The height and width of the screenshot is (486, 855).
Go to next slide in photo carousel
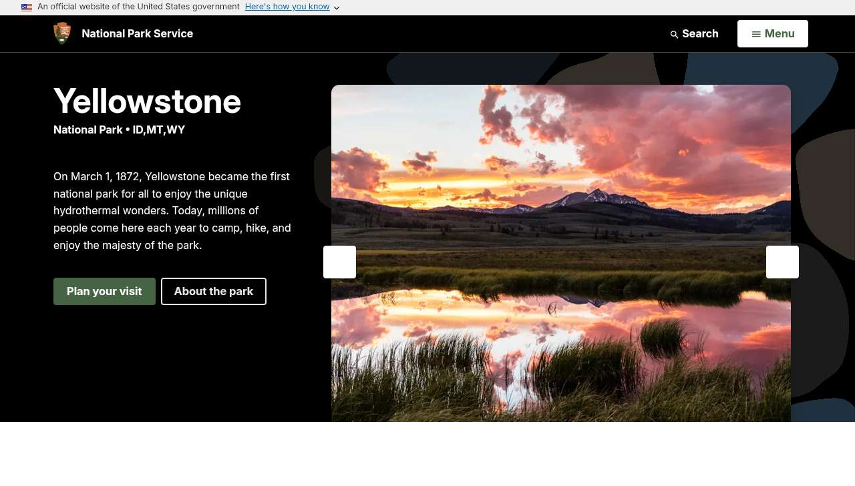782,262
